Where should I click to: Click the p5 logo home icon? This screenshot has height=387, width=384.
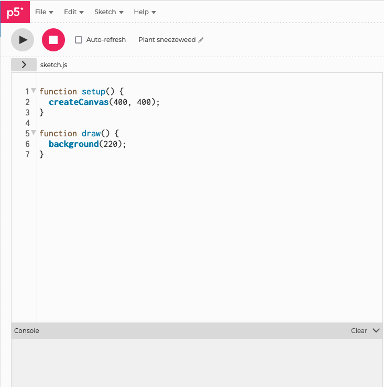(15, 12)
